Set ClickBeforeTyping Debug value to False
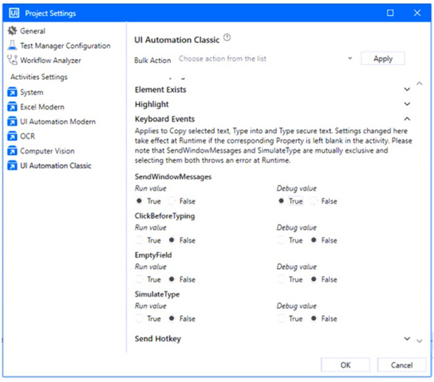 314,240
